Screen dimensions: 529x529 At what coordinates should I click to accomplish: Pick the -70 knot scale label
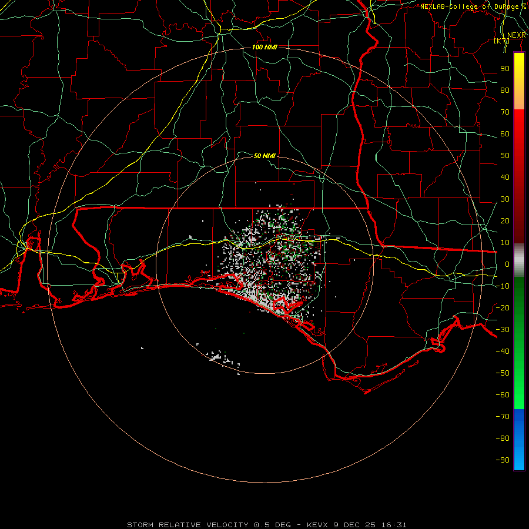click(503, 417)
